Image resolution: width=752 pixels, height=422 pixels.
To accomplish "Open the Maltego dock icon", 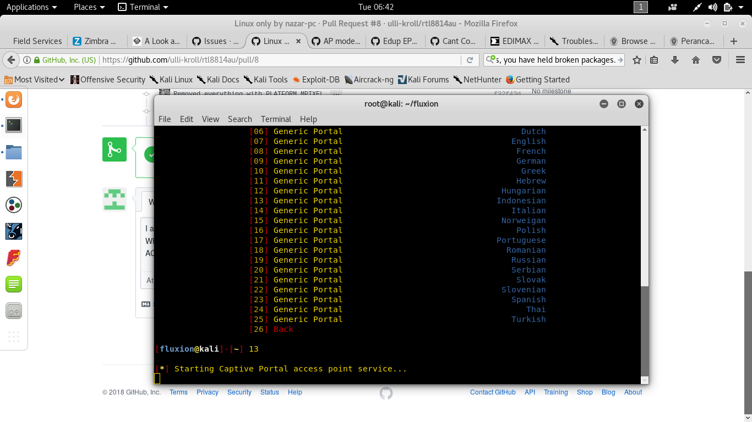I will point(14,206).
